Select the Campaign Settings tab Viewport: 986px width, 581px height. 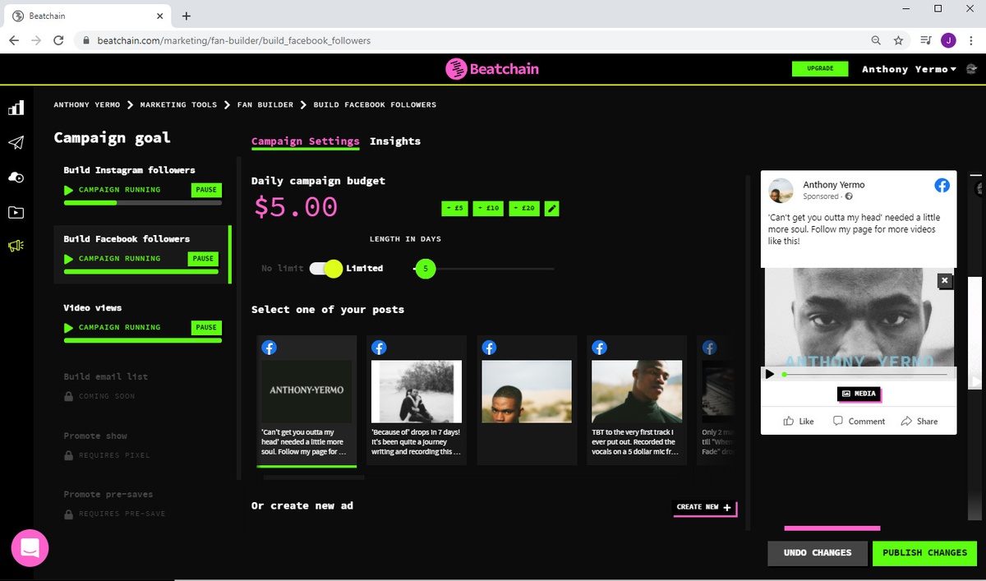click(306, 141)
